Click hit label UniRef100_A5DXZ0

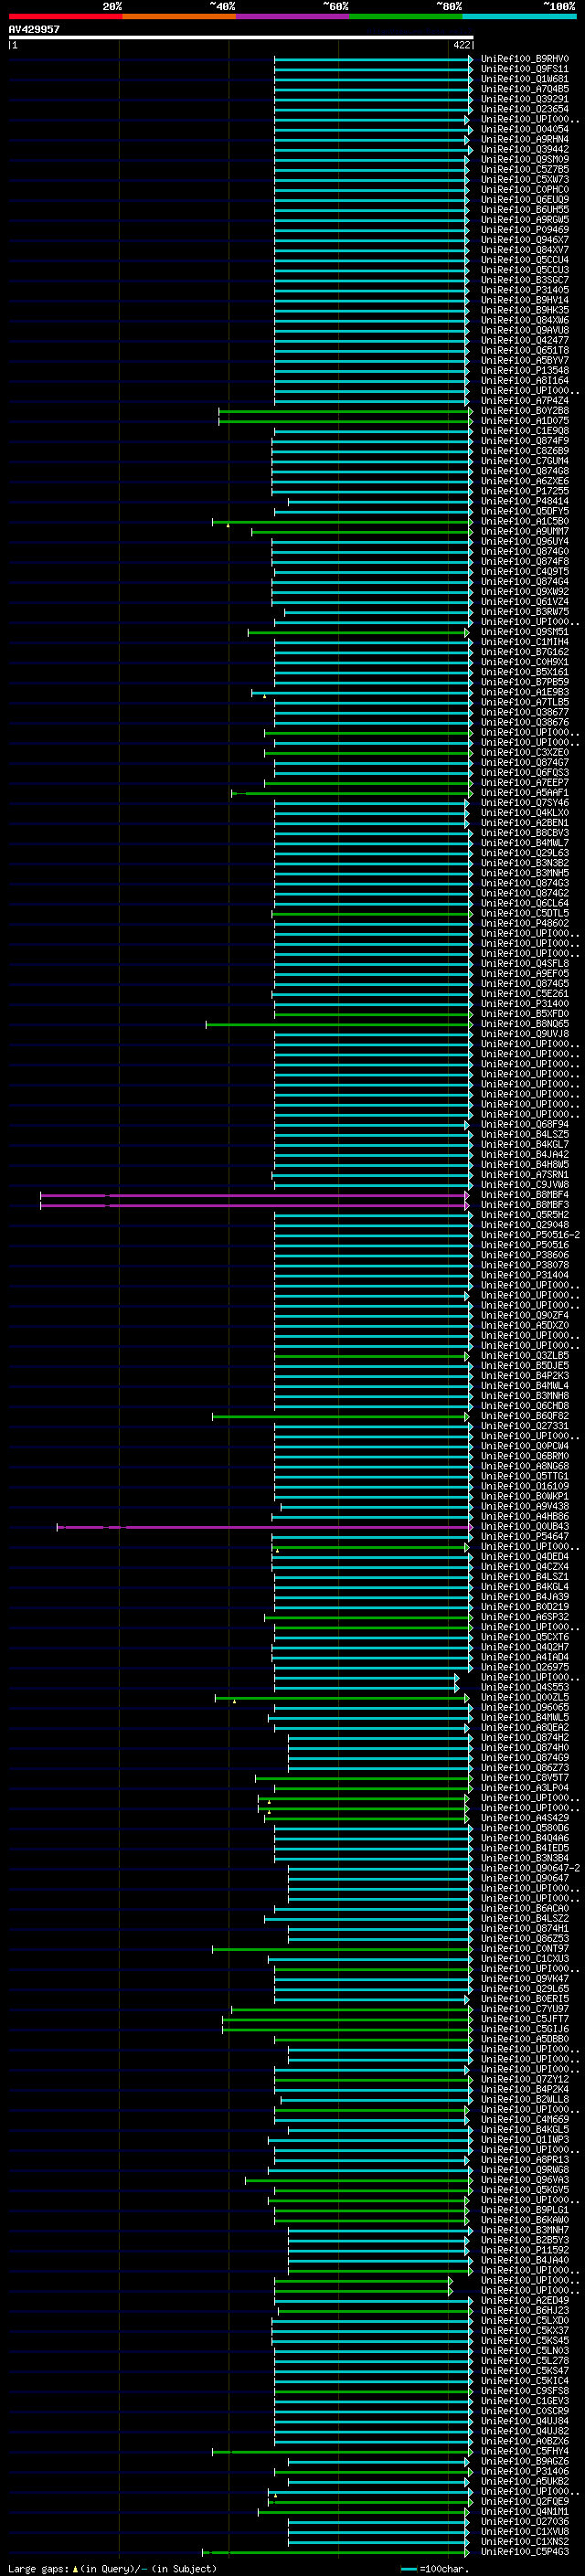point(525,1326)
